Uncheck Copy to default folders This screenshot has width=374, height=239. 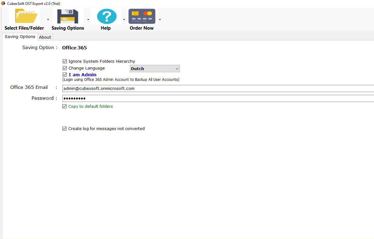pos(65,107)
